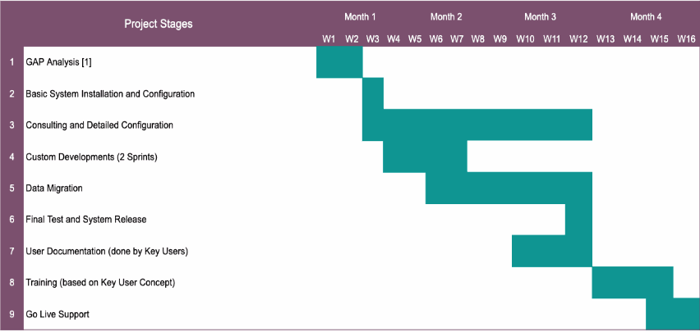The width and height of the screenshot is (700, 332).
Task: Click the Go Live Support Gantt bar
Action: tap(672, 314)
